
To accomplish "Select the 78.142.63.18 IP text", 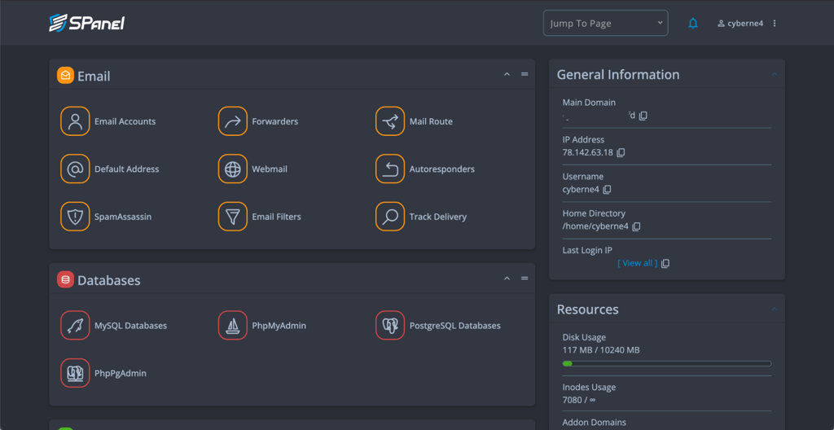I will (588, 152).
